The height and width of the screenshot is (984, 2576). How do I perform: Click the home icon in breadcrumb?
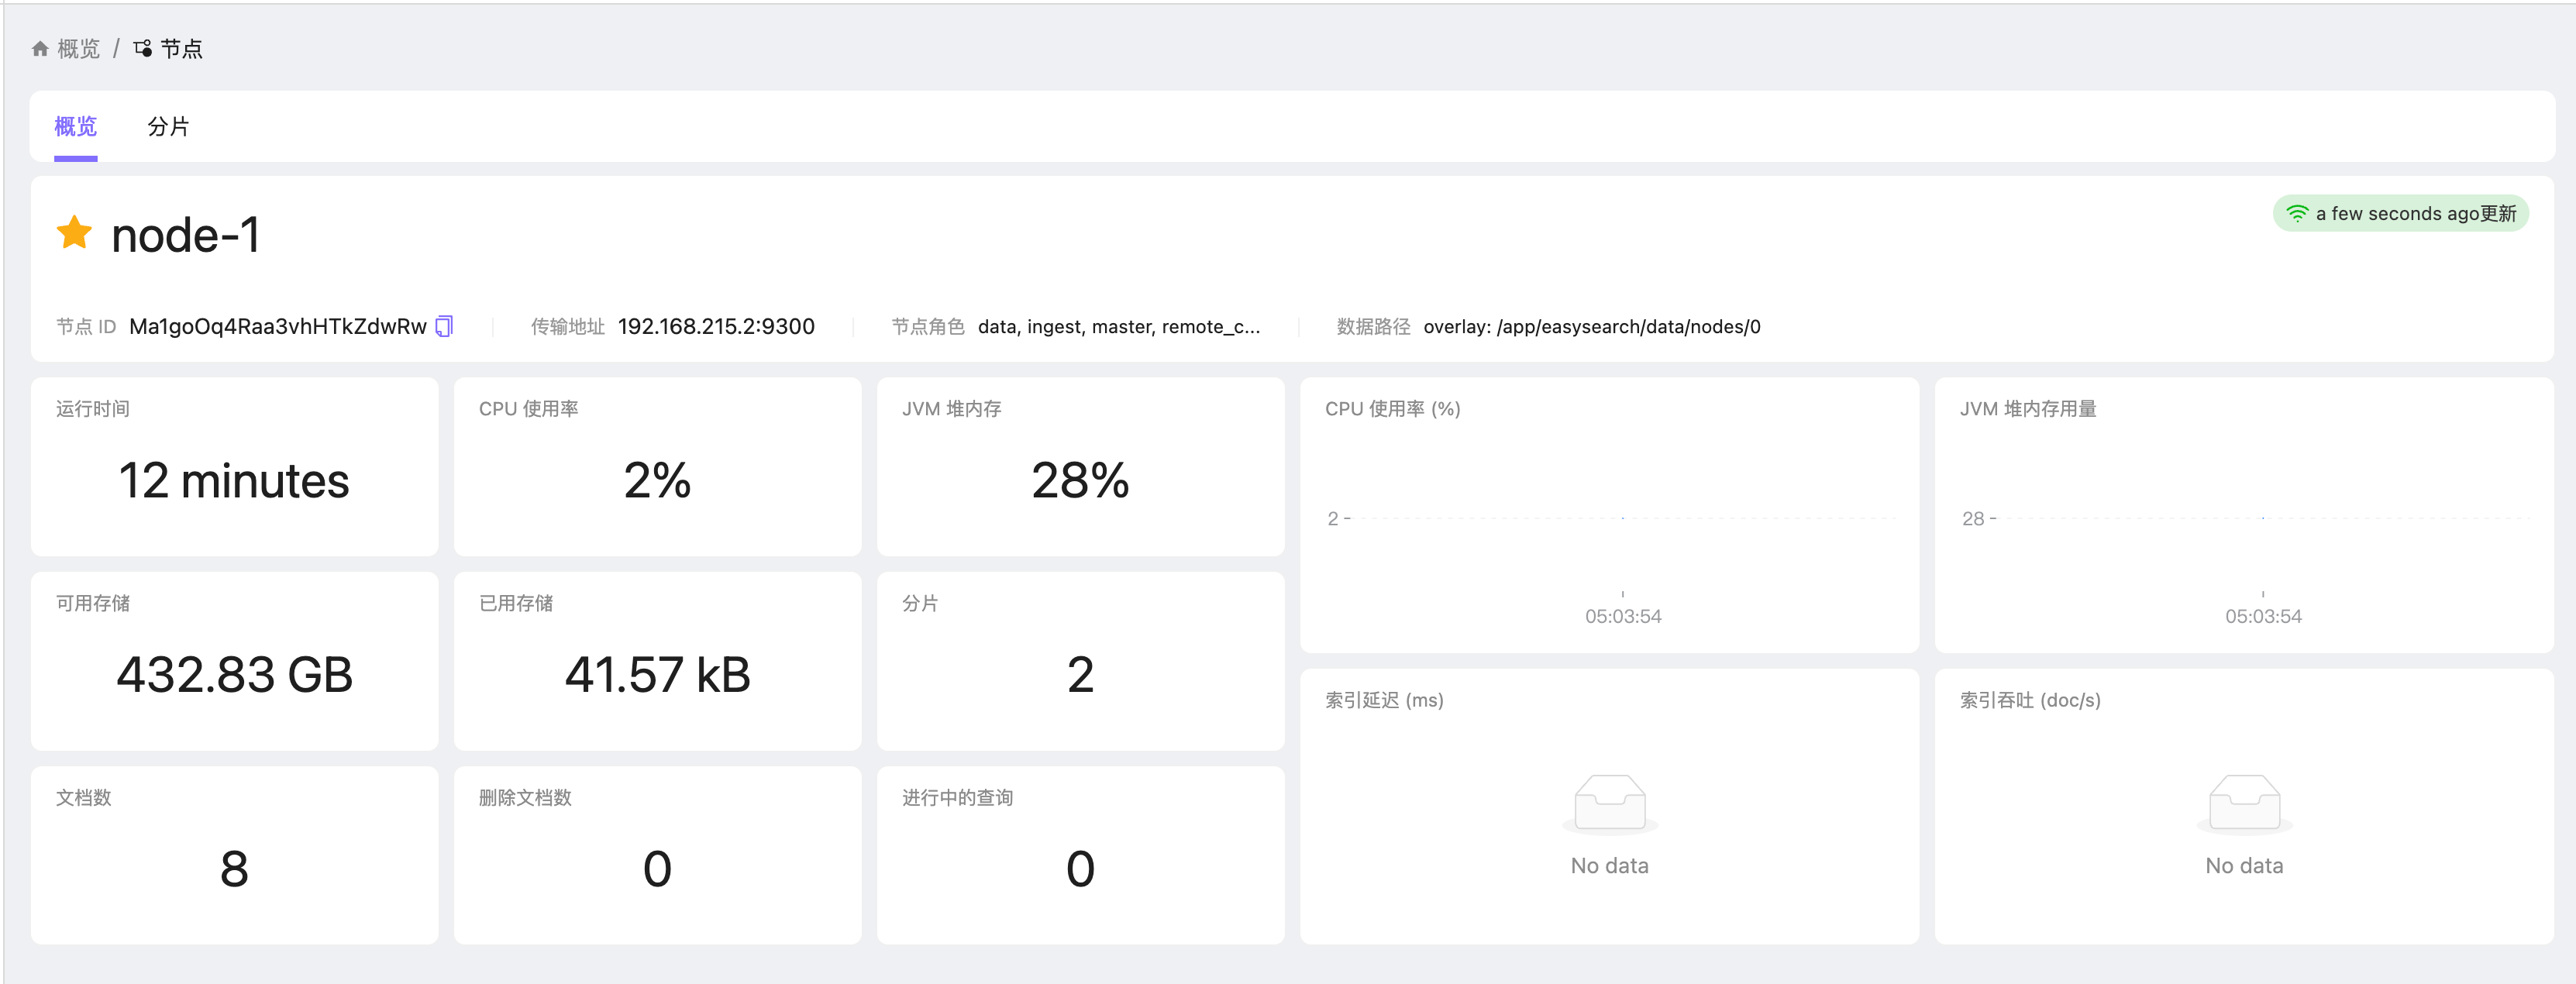coord(40,49)
